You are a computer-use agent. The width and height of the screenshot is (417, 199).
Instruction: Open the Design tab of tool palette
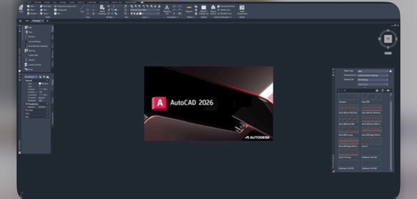[53, 29]
